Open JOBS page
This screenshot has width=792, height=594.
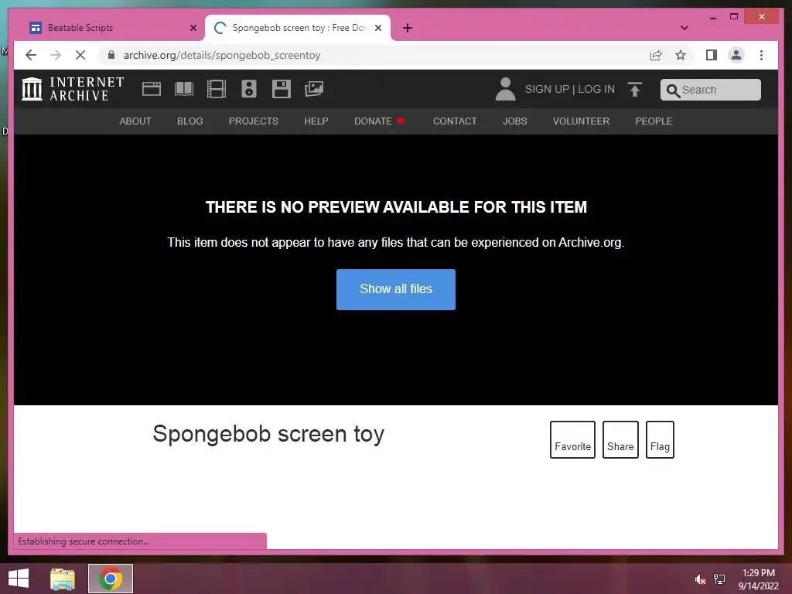(x=514, y=121)
